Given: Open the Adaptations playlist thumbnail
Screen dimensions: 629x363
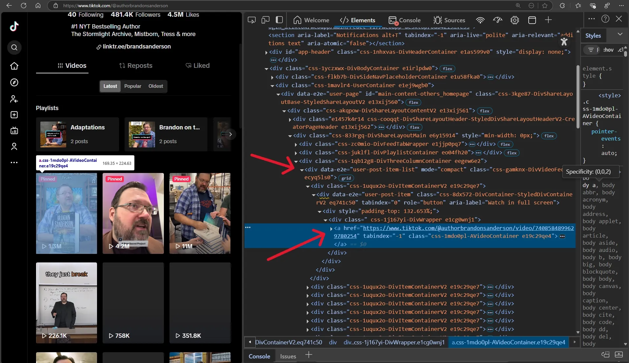Looking at the screenshot, I should click(53, 134).
